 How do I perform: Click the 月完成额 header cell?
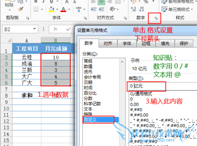point(56,49)
